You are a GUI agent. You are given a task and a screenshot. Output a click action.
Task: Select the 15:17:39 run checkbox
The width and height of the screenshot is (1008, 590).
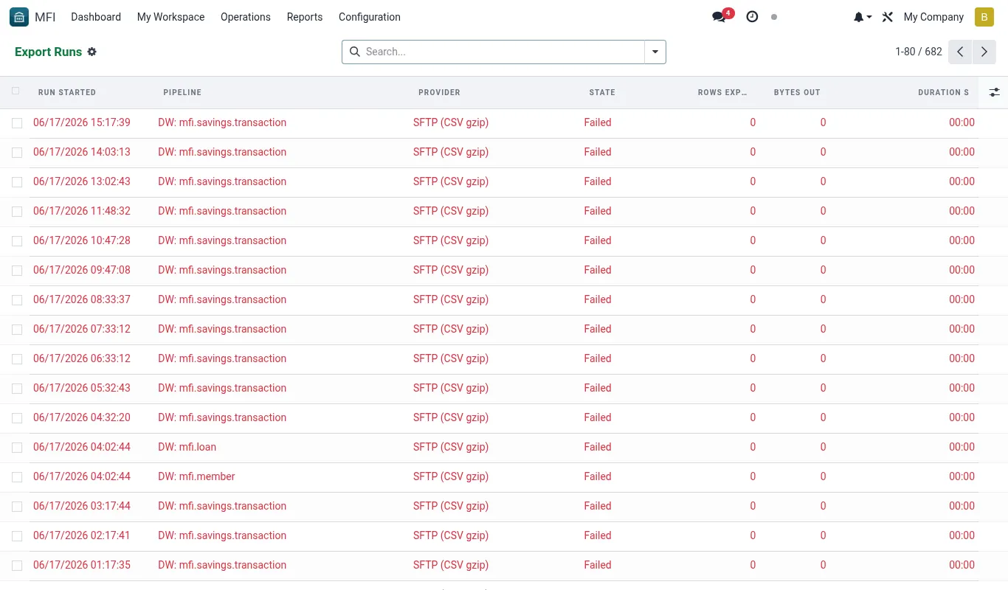17,123
